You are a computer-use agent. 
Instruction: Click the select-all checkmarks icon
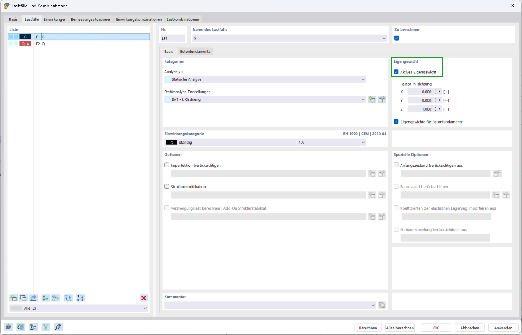click(46, 298)
